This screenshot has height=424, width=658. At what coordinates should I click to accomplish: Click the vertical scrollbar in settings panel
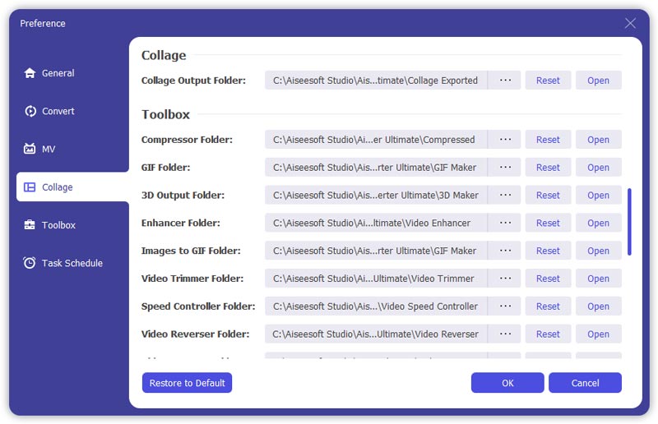629,222
